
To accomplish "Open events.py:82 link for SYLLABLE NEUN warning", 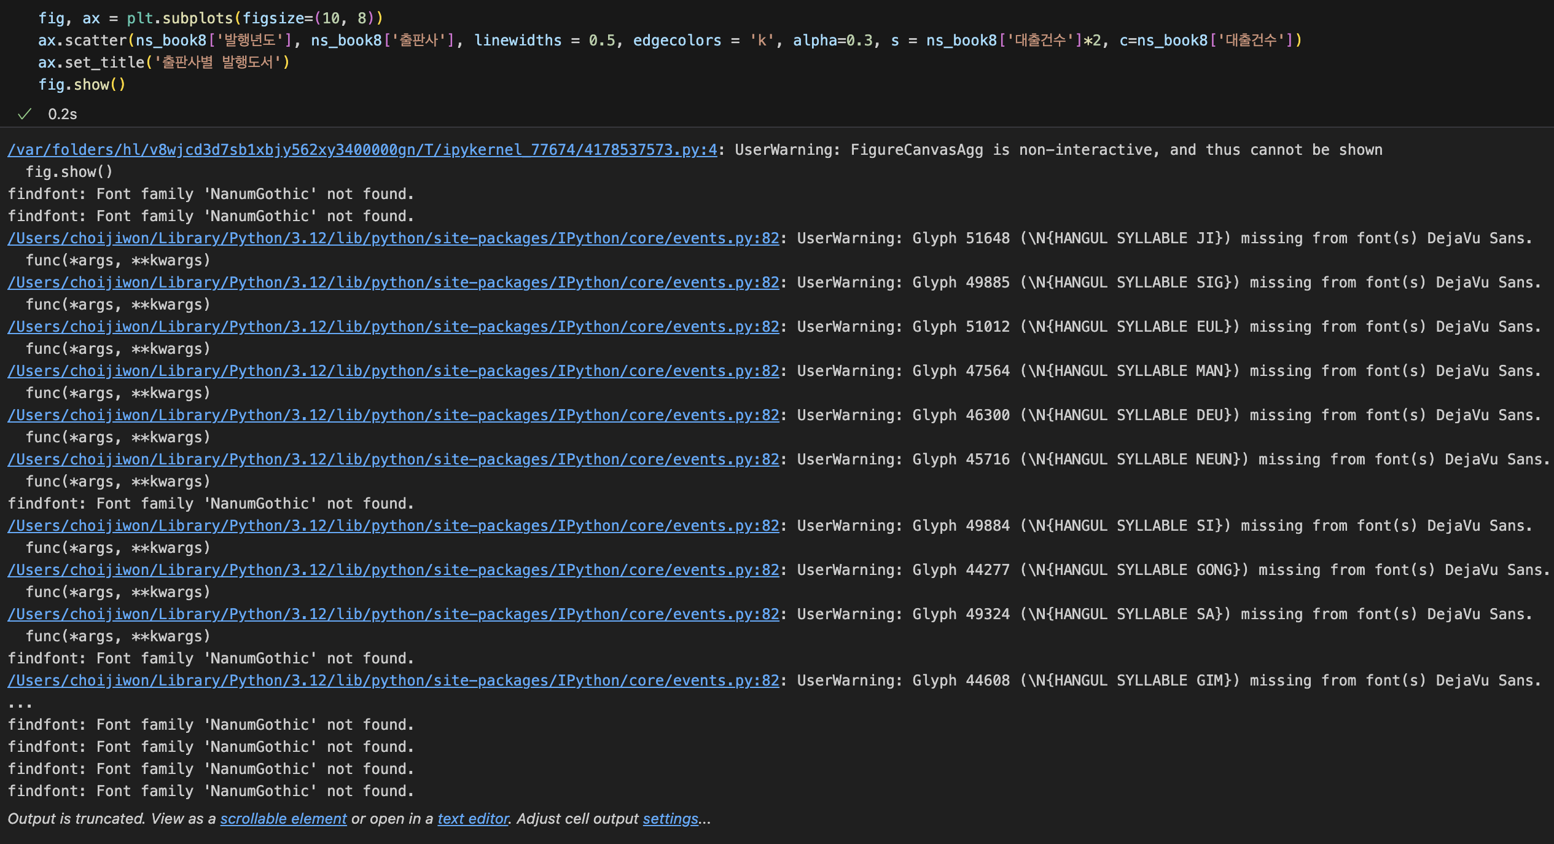I will 393,459.
